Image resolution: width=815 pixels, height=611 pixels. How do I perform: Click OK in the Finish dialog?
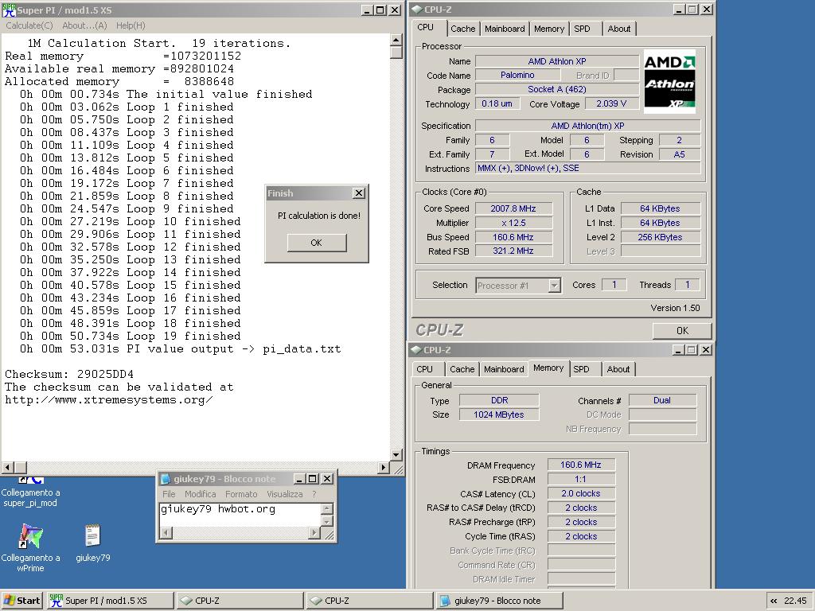point(316,243)
